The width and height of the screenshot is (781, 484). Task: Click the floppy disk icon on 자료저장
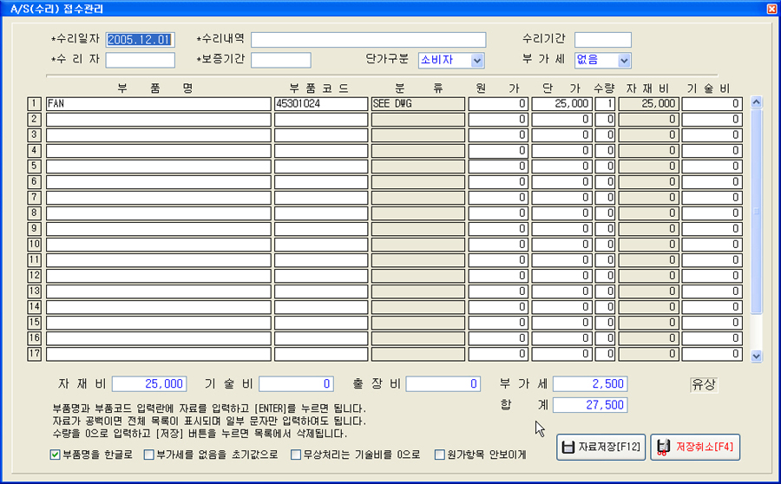[568, 447]
